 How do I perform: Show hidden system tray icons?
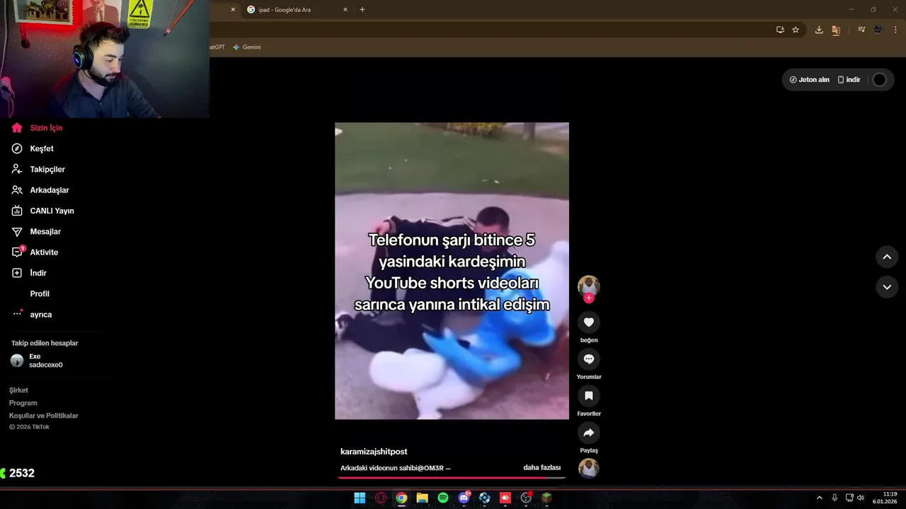tap(820, 498)
